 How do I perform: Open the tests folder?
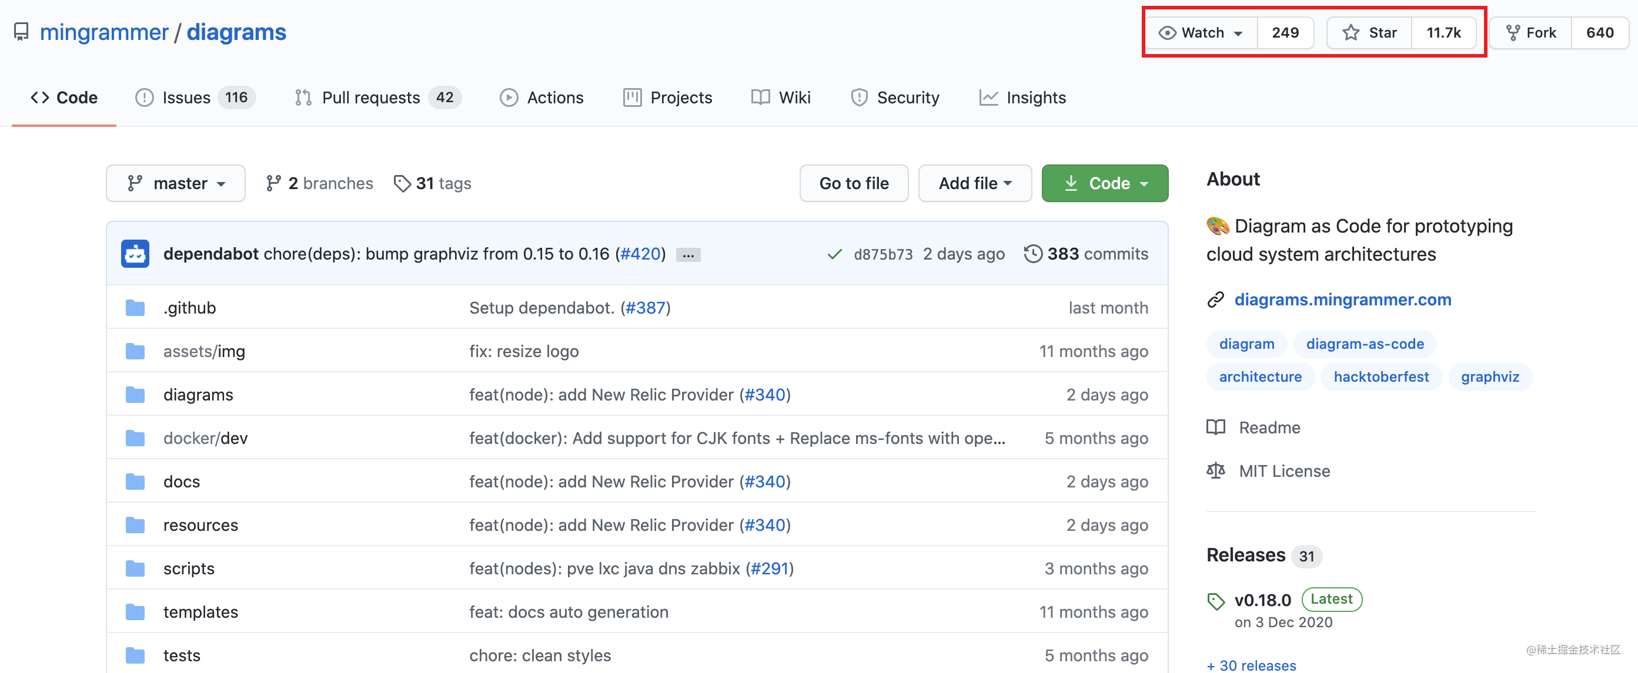[x=181, y=655]
